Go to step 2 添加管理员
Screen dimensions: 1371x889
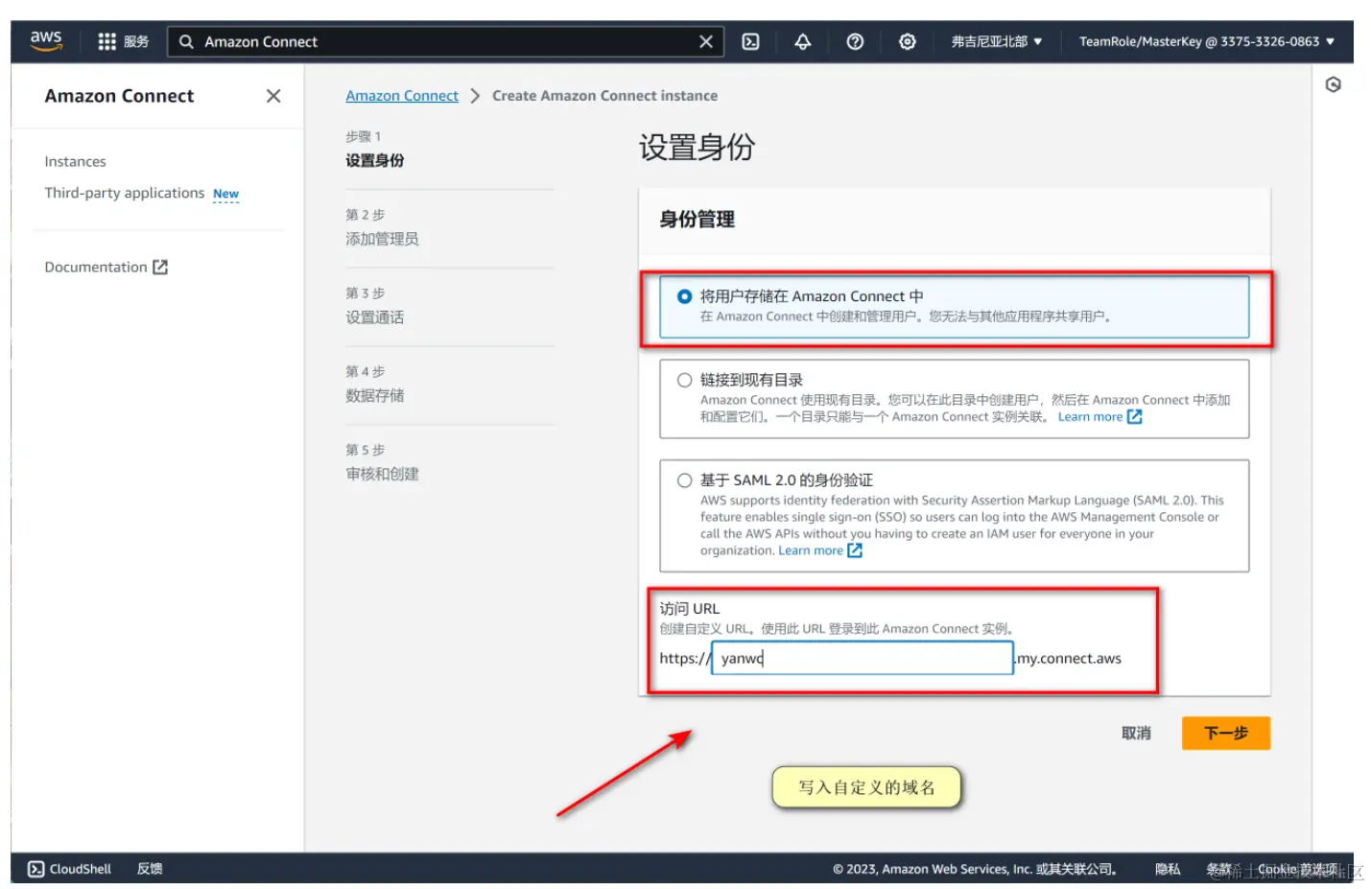[x=382, y=239]
